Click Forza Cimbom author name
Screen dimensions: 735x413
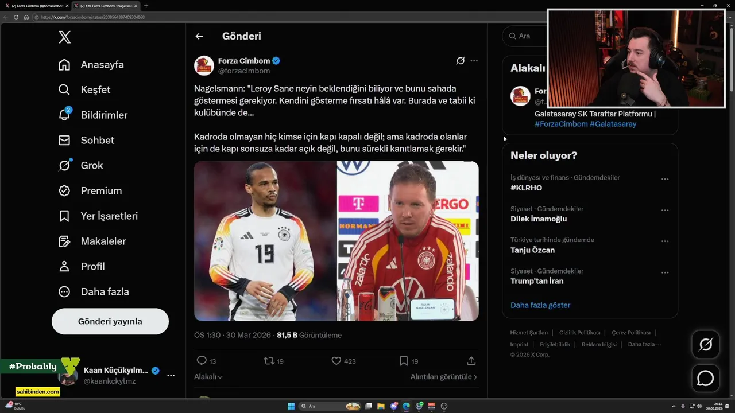[244, 61]
